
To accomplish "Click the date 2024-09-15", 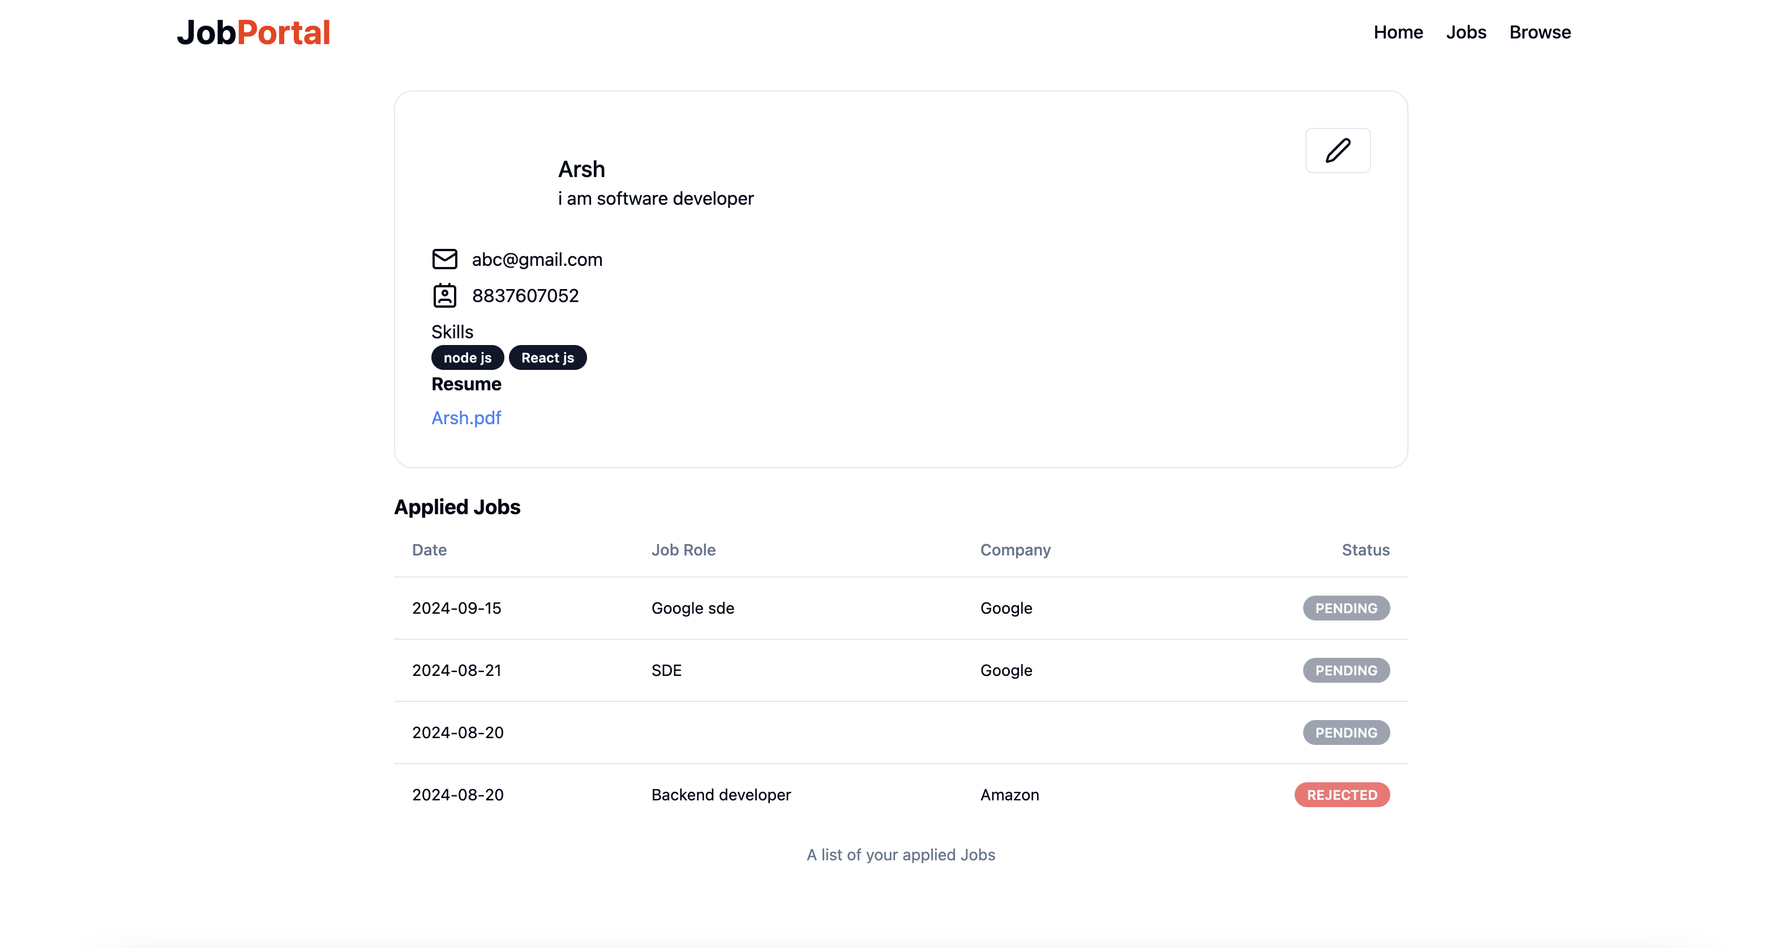I will click(456, 608).
